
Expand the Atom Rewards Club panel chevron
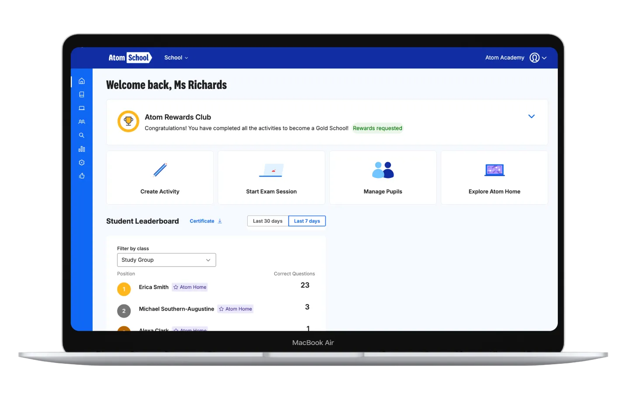coord(532,116)
